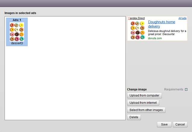Select the dessert3 doughnut thumbnail
192x132 pixels.
coord(17,32)
